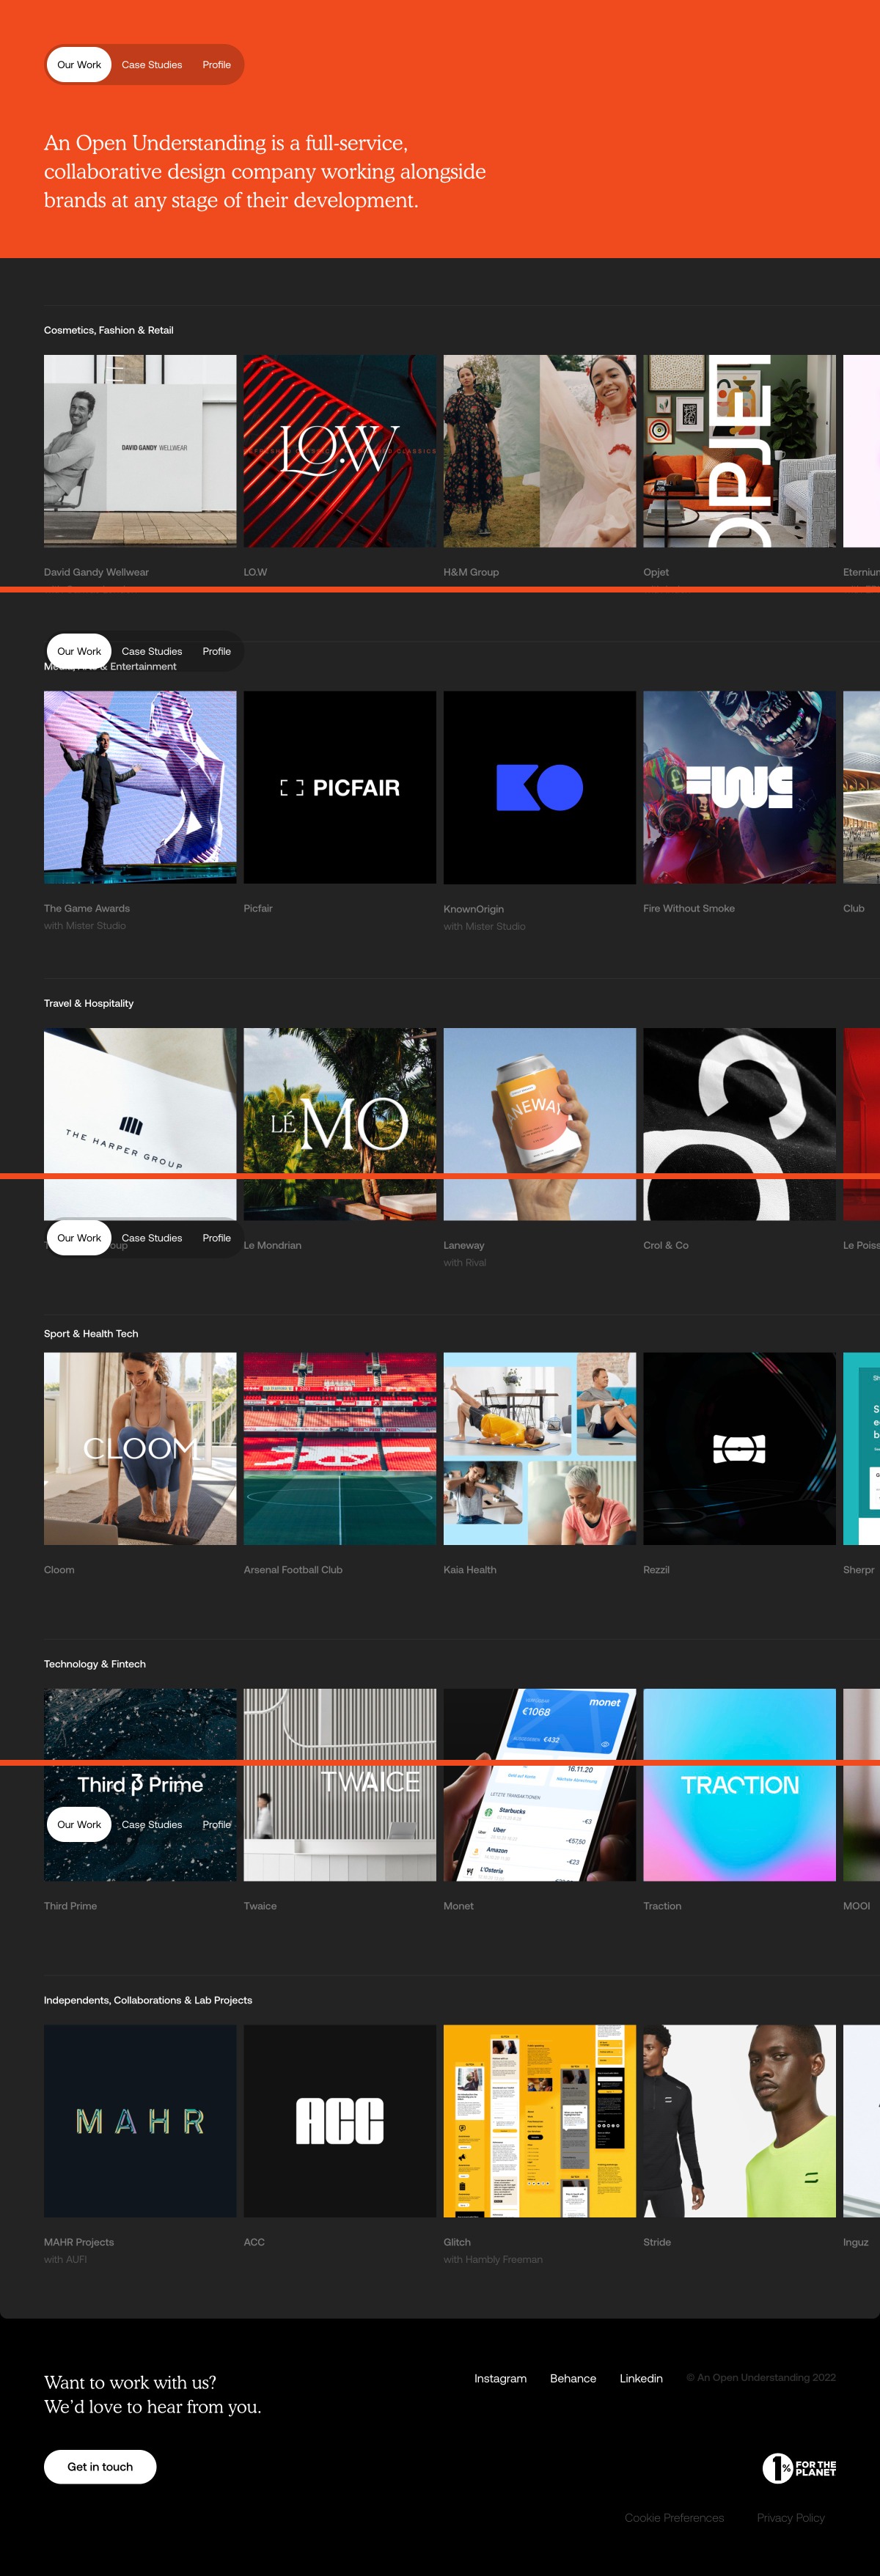Click the 'Monet' caption text
This screenshot has width=880, height=2576.
tap(459, 1906)
